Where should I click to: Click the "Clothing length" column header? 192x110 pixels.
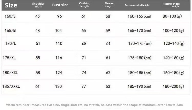click(85, 5)
